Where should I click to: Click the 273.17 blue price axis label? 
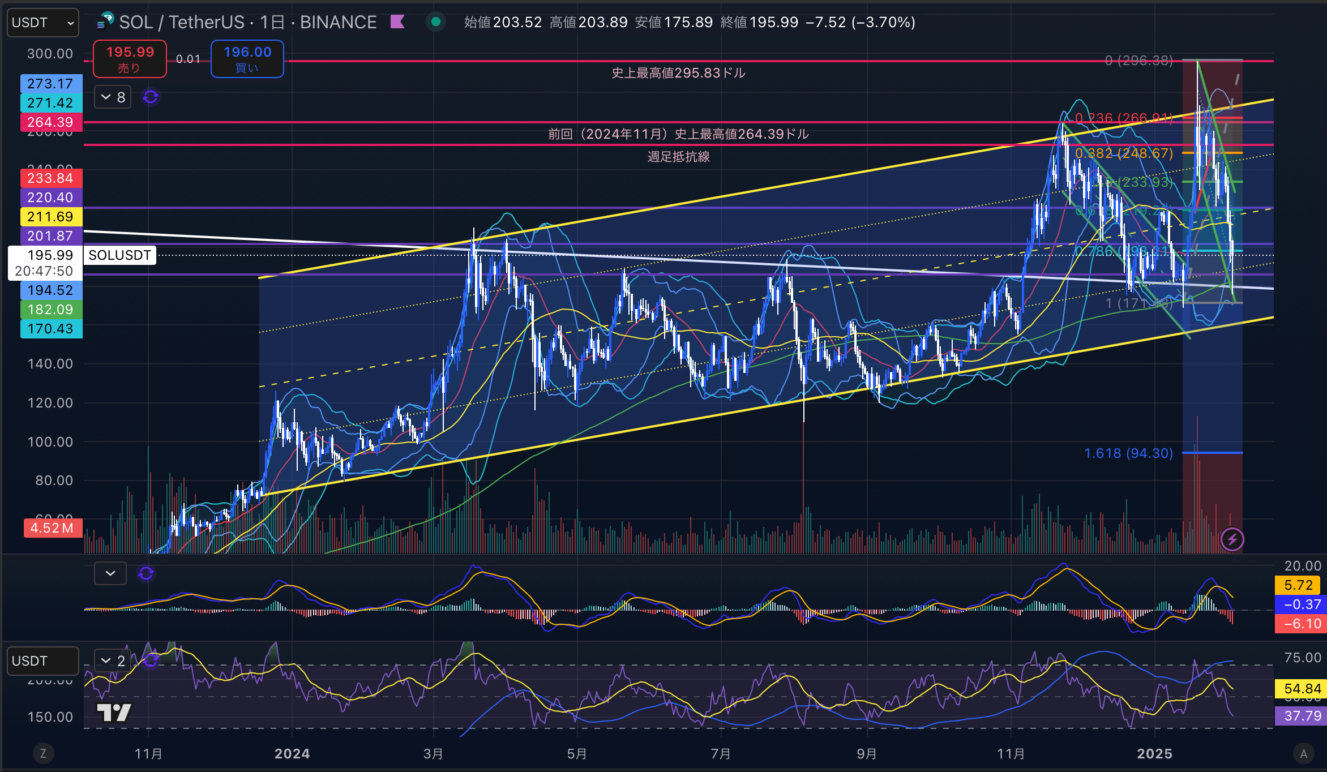[x=50, y=84]
